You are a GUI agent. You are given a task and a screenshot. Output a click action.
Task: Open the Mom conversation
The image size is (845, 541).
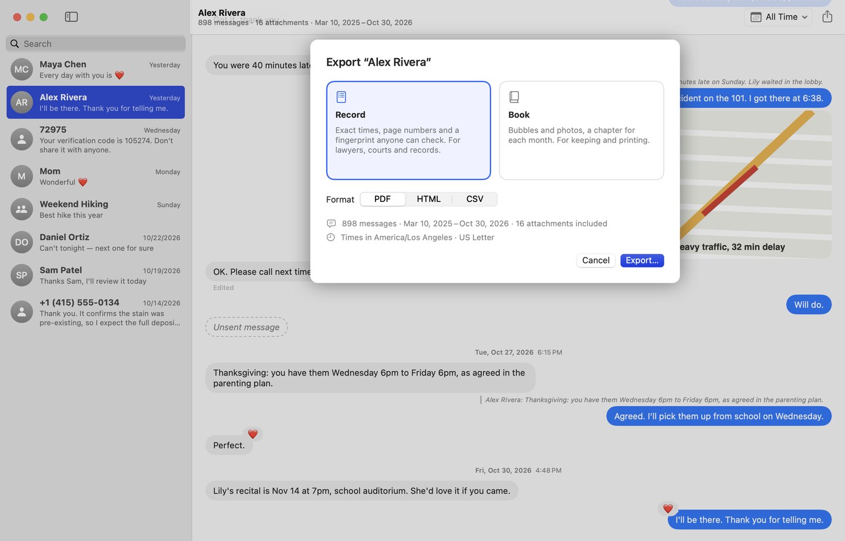point(96,176)
